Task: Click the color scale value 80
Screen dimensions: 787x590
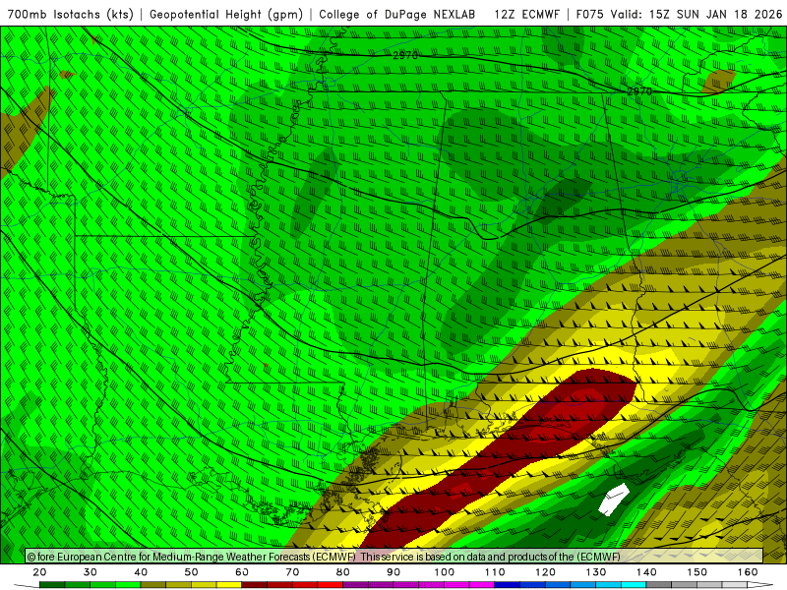Action: coord(343,572)
